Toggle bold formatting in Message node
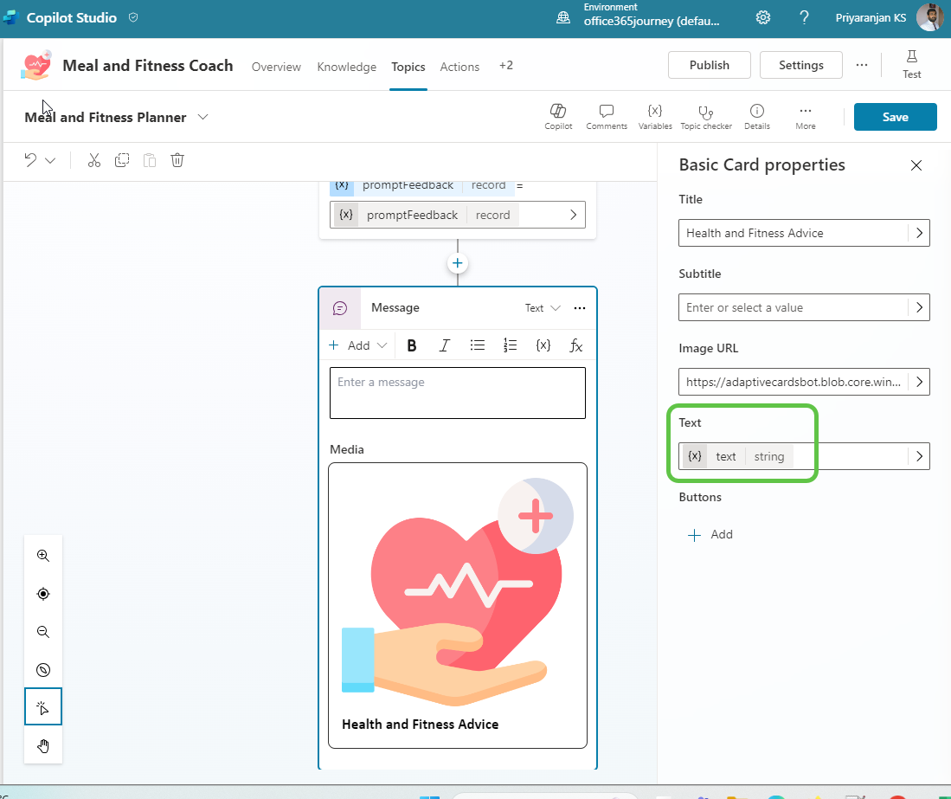Viewport: 951px width, 799px height. point(412,345)
